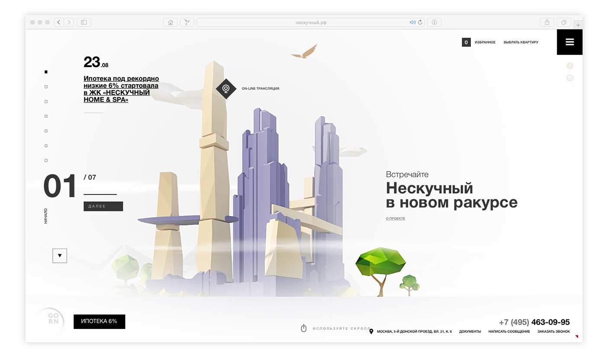The height and width of the screenshot is (355, 606).
Task: Mute the tab using the speaker icon
Action: pos(413,22)
